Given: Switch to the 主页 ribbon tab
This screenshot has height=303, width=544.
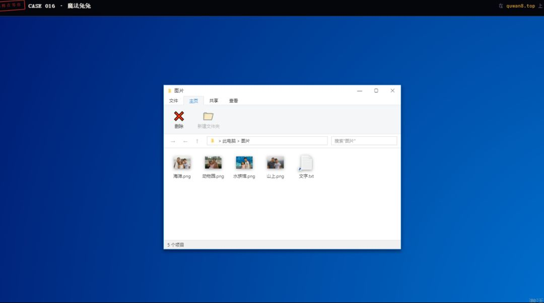Looking at the screenshot, I should pyautogui.click(x=193, y=101).
